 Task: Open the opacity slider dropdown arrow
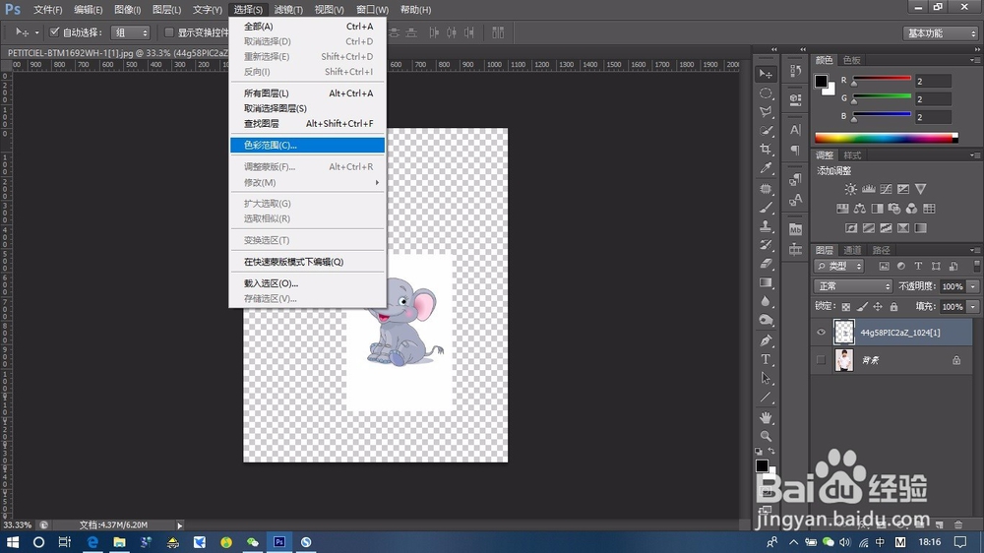tap(973, 286)
